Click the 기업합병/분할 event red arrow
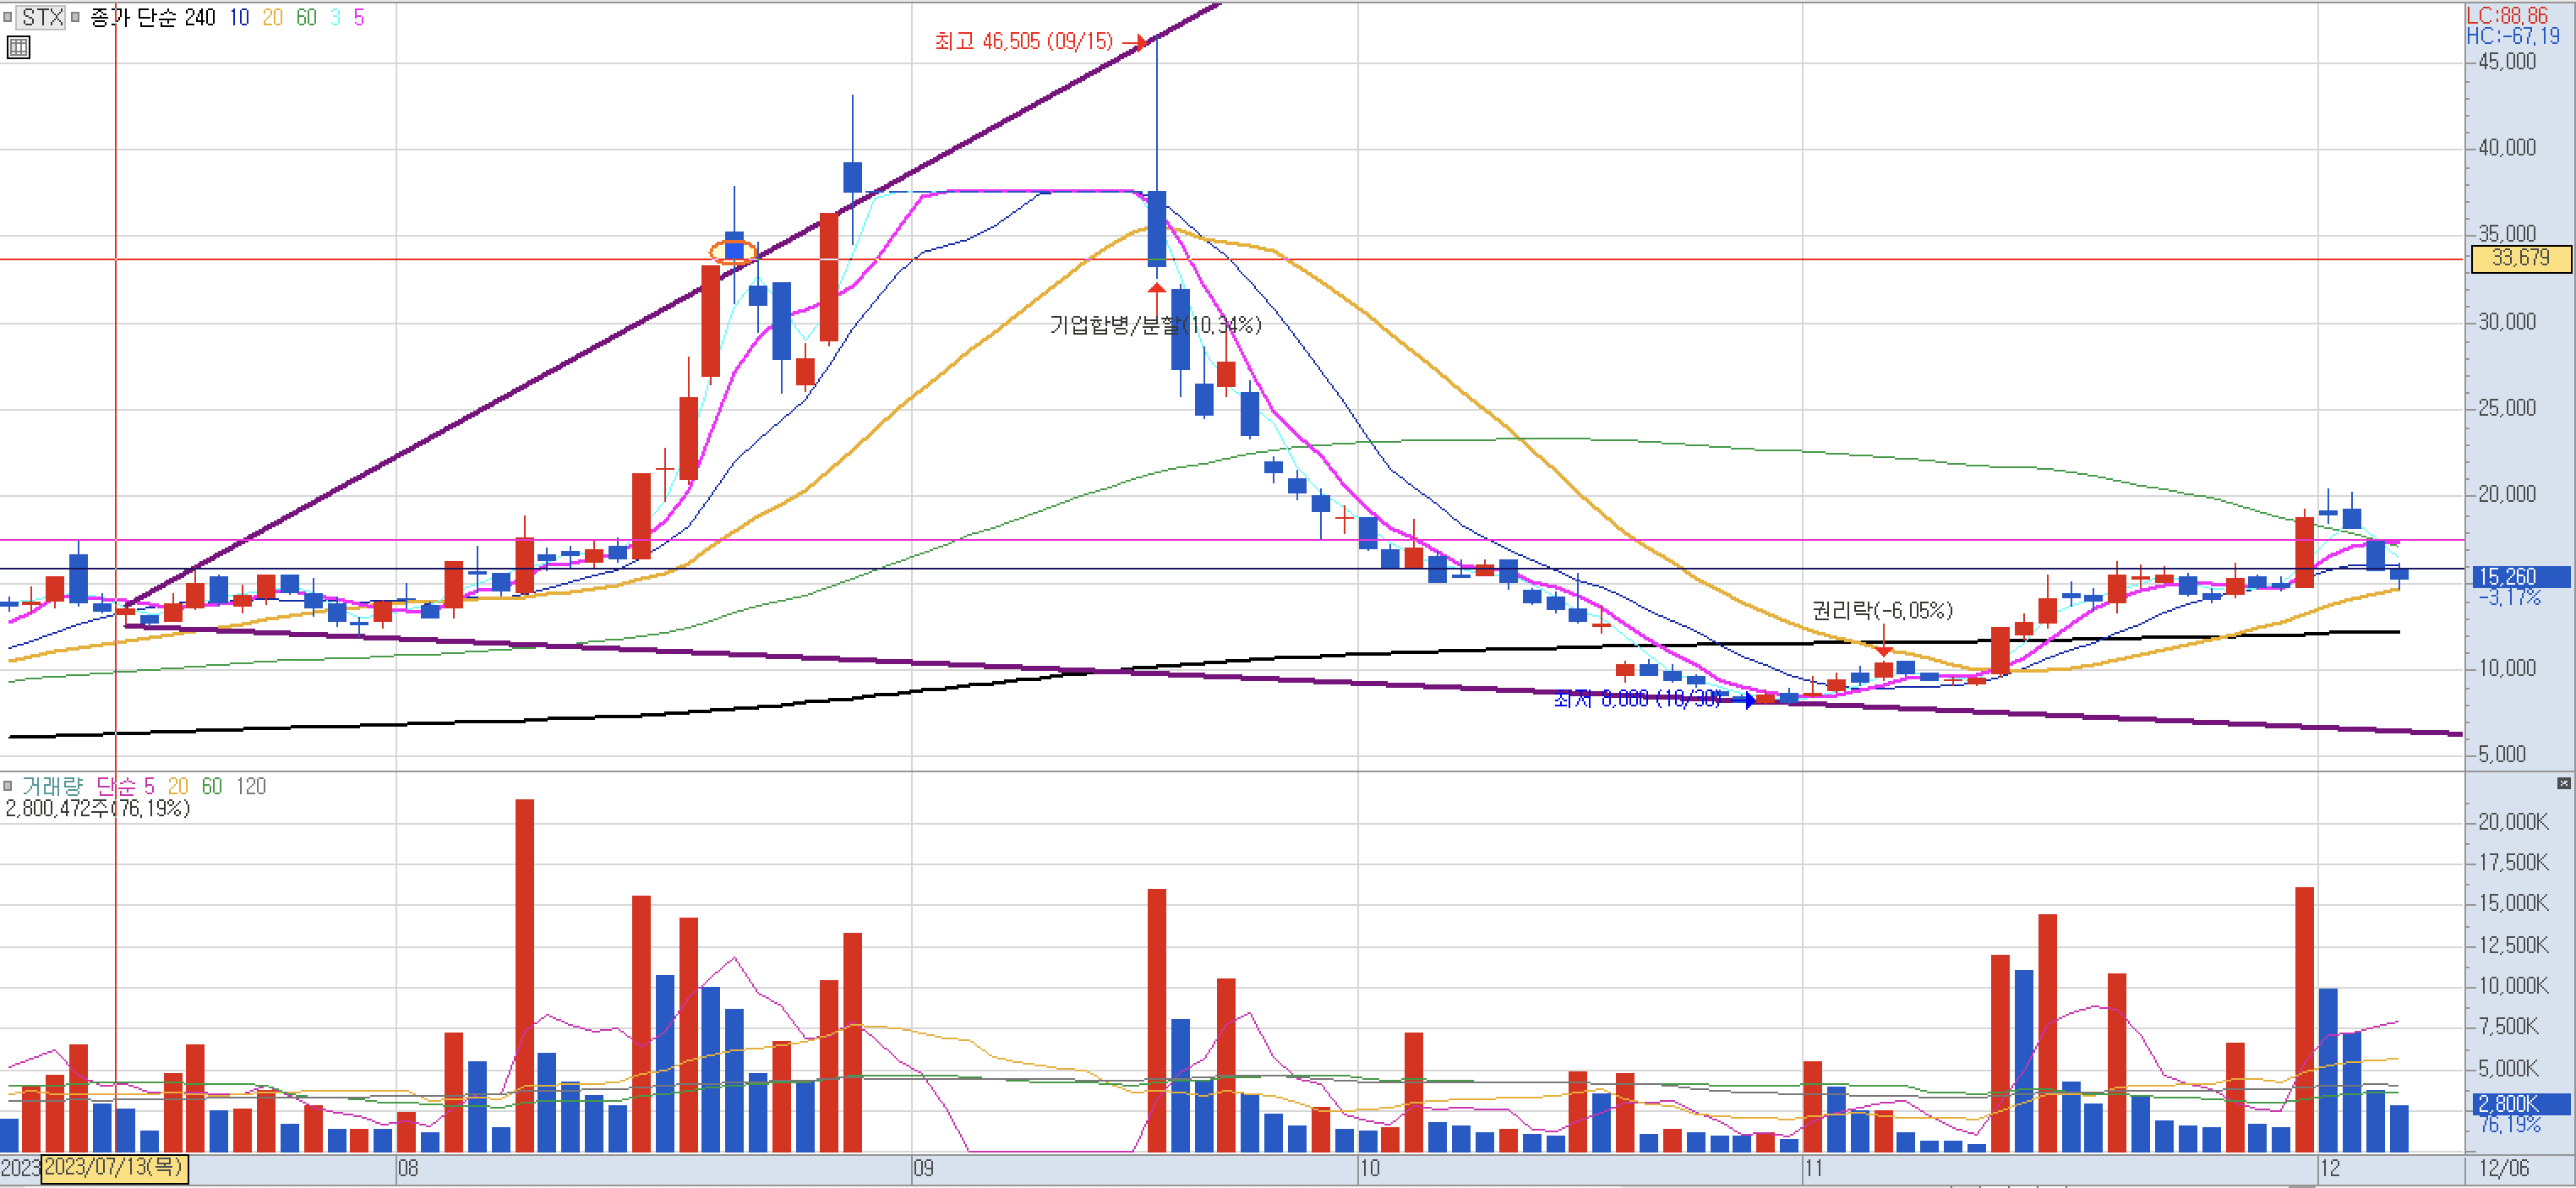The height and width of the screenshot is (1188, 2576). pyautogui.click(x=1157, y=291)
